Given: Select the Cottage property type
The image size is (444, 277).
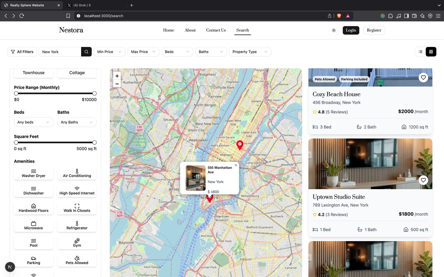Looking at the screenshot, I should [x=77, y=73].
